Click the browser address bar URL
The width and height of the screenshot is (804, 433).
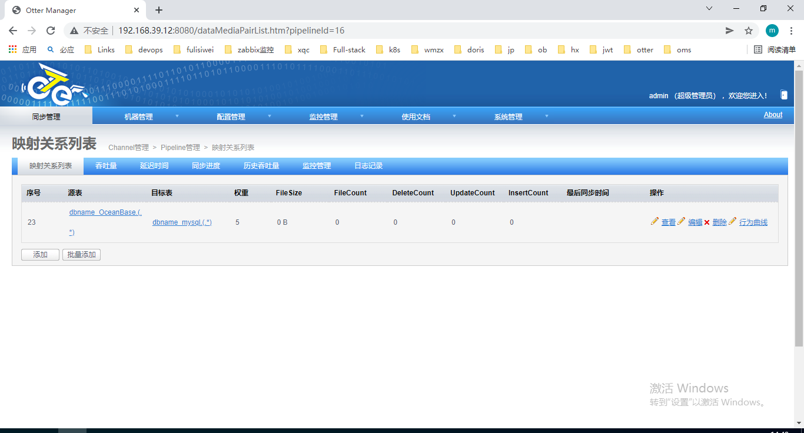(231, 31)
